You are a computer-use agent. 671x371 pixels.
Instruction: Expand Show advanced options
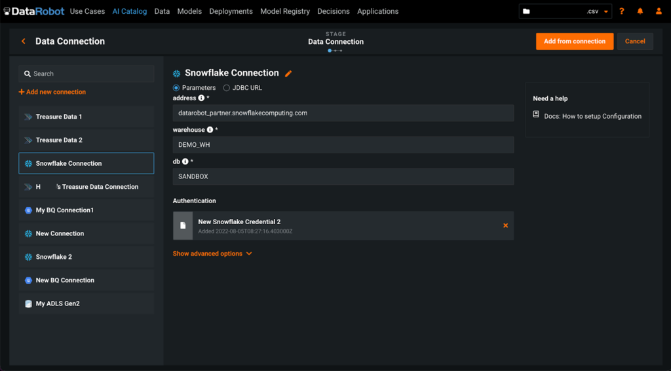tap(212, 254)
